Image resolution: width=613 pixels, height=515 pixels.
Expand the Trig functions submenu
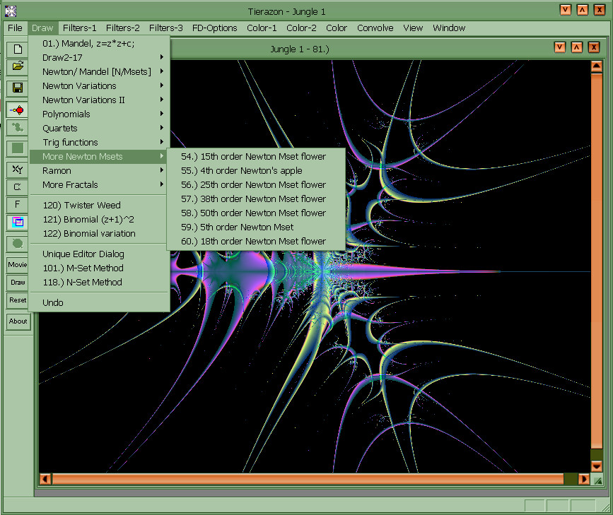pos(99,142)
